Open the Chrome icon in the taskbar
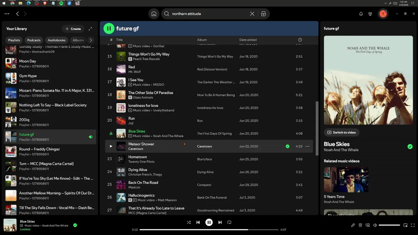This screenshot has width=418, height=235. (x=12, y=3)
